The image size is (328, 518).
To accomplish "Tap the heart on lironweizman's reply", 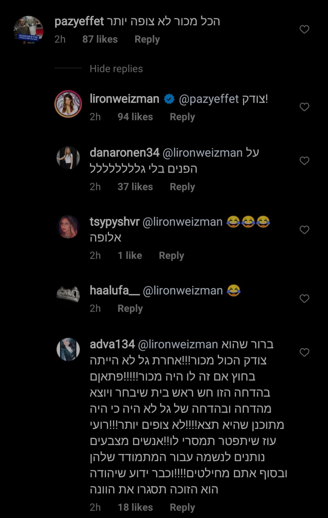I will [304, 107].
